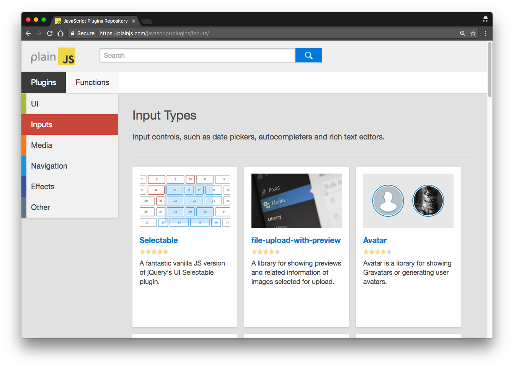Open the Navigation category

70,166
